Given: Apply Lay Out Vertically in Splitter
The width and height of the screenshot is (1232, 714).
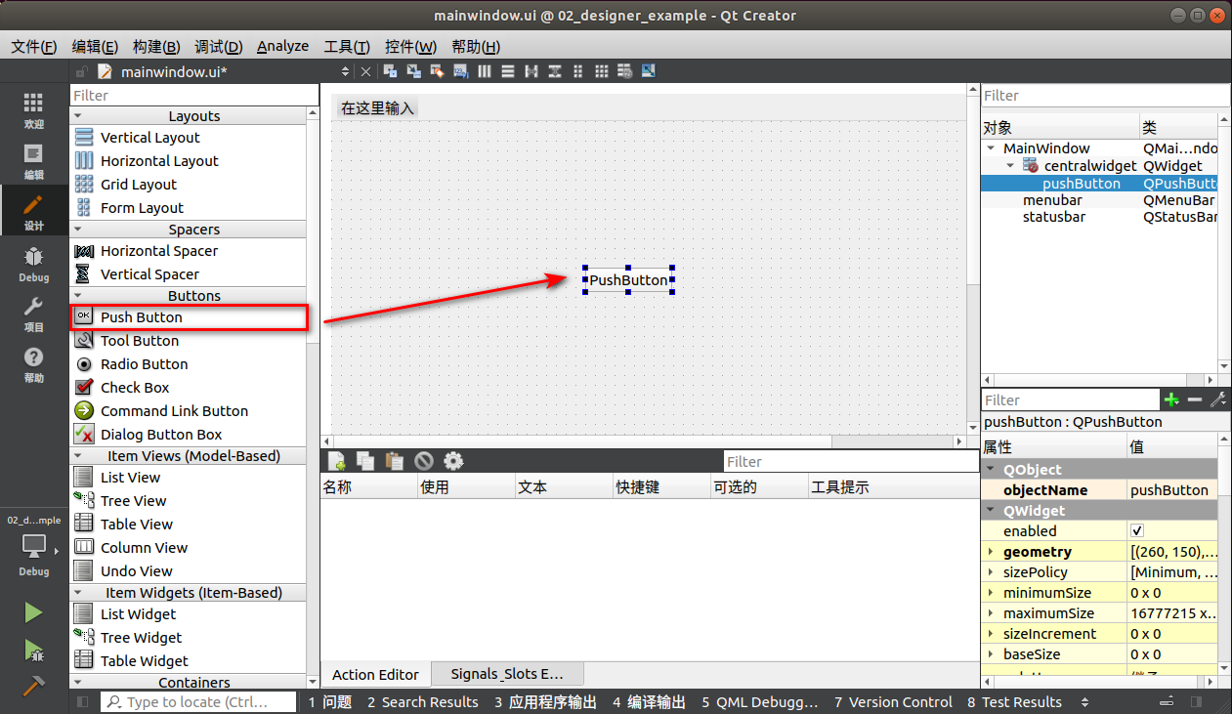Looking at the screenshot, I should 555,71.
